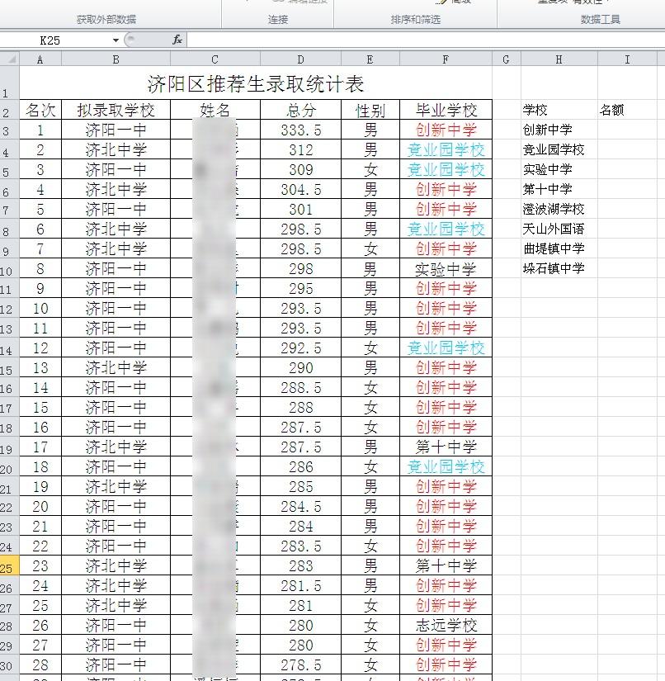Select column H header
The height and width of the screenshot is (681, 665).
coord(559,59)
